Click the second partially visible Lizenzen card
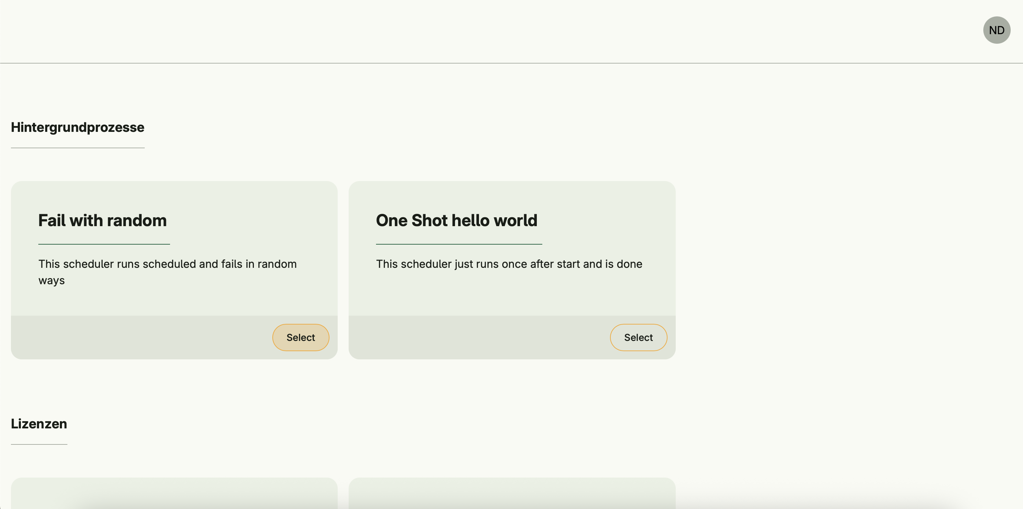This screenshot has height=509, width=1023. point(512,494)
